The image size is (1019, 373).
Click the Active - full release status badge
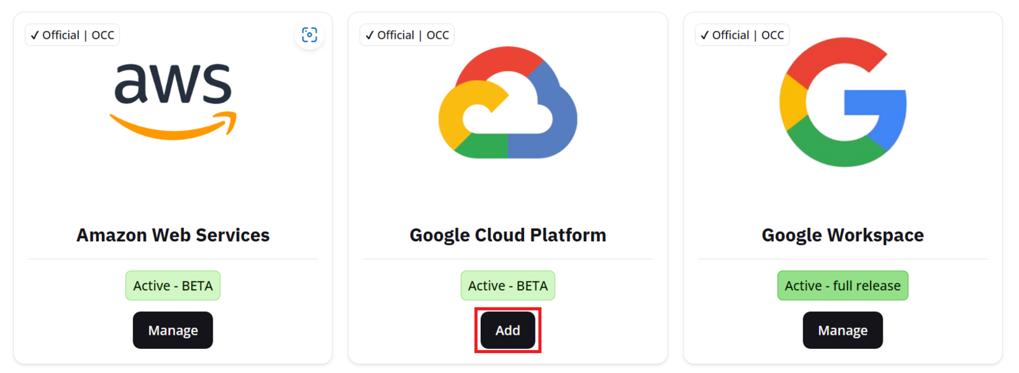843,286
